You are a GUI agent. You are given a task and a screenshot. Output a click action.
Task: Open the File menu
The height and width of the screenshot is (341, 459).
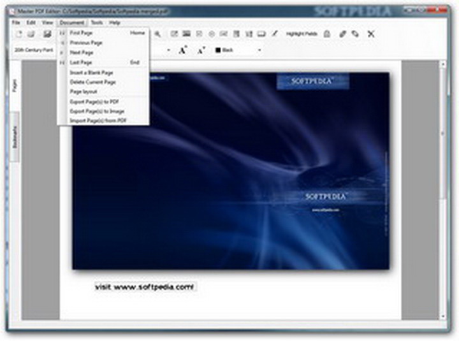coord(16,22)
